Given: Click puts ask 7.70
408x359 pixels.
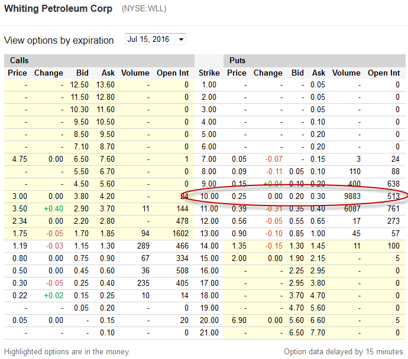Looking at the screenshot, I should coord(318,333).
